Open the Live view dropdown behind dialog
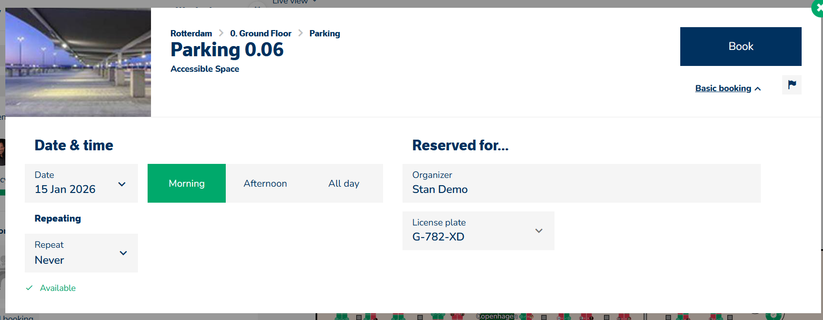Viewport: 823px width, 320px height. click(294, 2)
